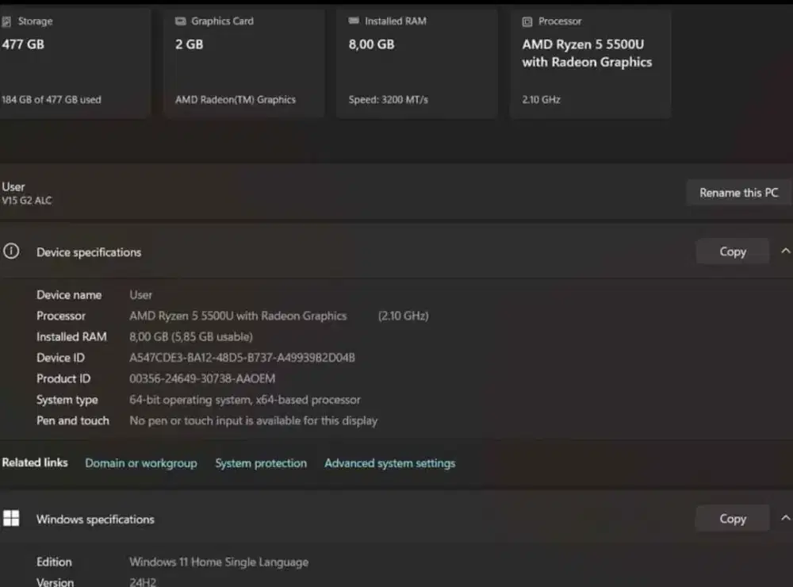The height and width of the screenshot is (587, 793).
Task: Click the Graphics Card icon
Action: click(182, 21)
